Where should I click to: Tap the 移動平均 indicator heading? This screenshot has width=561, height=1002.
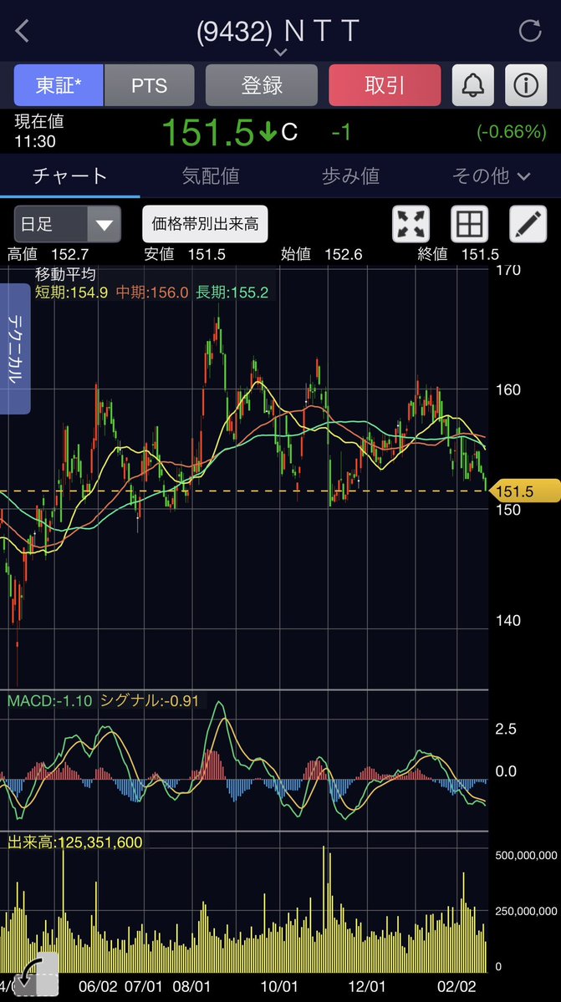pos(65,275)
